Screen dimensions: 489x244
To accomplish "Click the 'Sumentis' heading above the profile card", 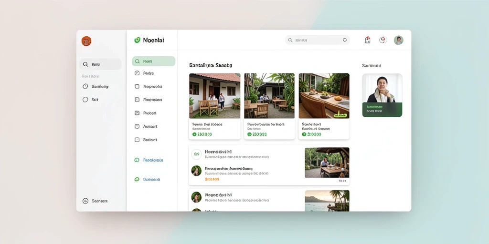I will pyautogui.click(x=372, y=66).
